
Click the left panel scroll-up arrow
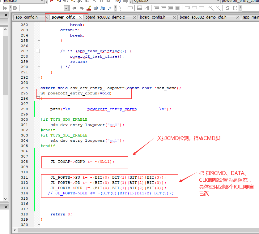tap(6, 29)
